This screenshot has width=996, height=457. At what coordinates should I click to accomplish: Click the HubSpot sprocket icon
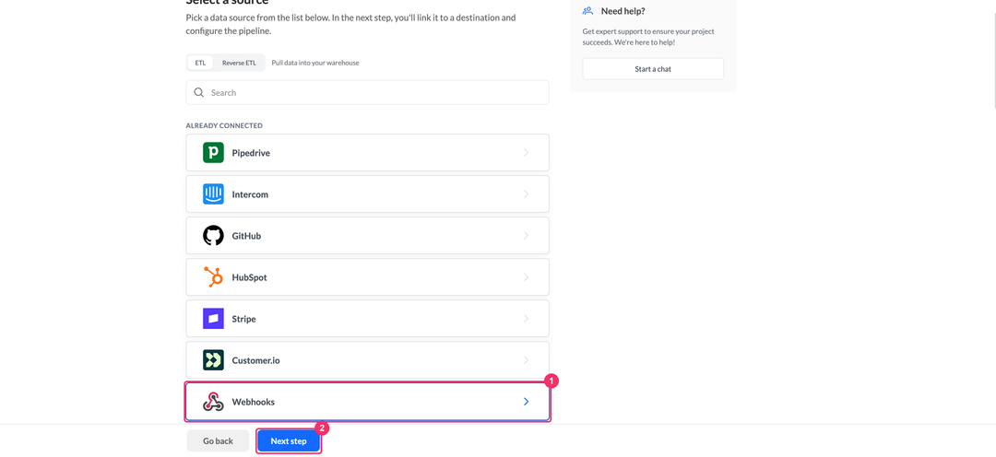pos(213,277)
